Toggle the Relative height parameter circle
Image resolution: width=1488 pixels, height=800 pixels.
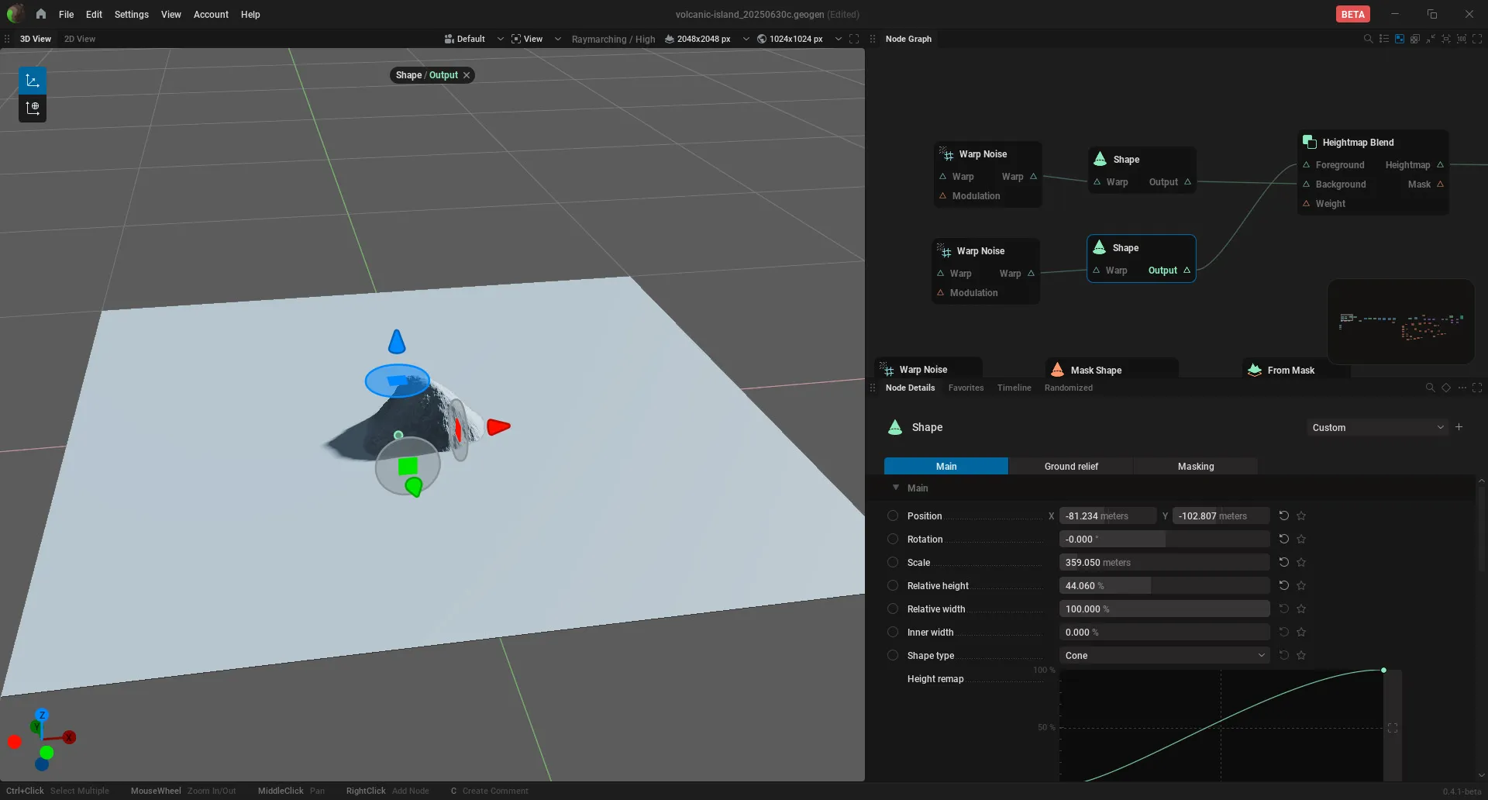(893, 585)
